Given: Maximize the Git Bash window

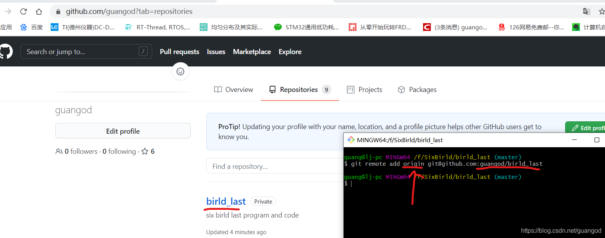Looking at the screenshot, I should tap(597, 140).
